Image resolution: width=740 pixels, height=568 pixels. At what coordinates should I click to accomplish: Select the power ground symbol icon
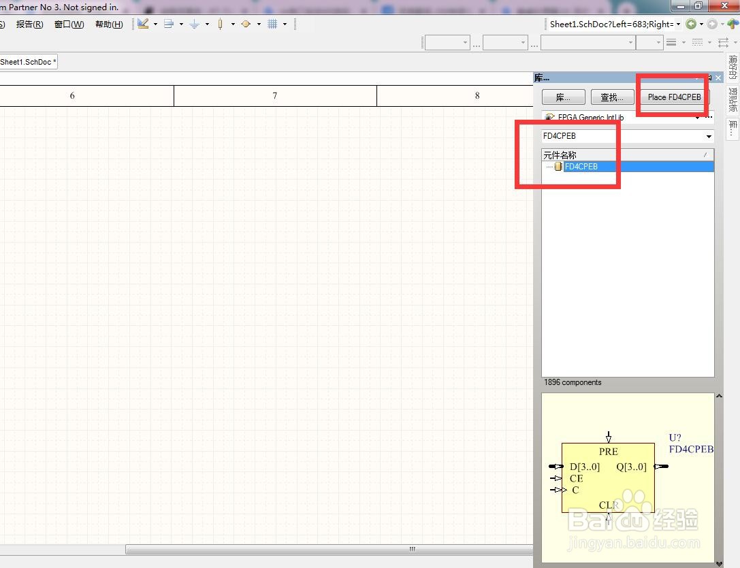click(195, 24)
